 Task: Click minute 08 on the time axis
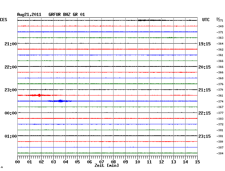coord(113,162)
